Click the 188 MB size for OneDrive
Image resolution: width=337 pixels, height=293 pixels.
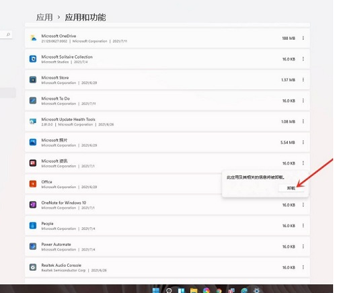point(289,38)
